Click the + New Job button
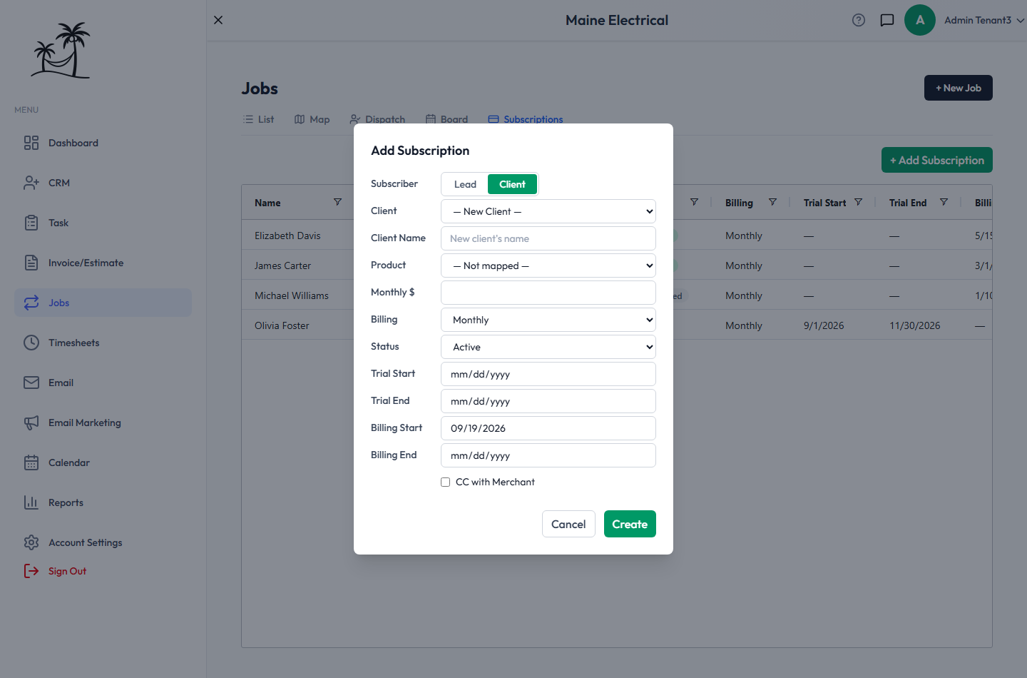 coord(959,88)
